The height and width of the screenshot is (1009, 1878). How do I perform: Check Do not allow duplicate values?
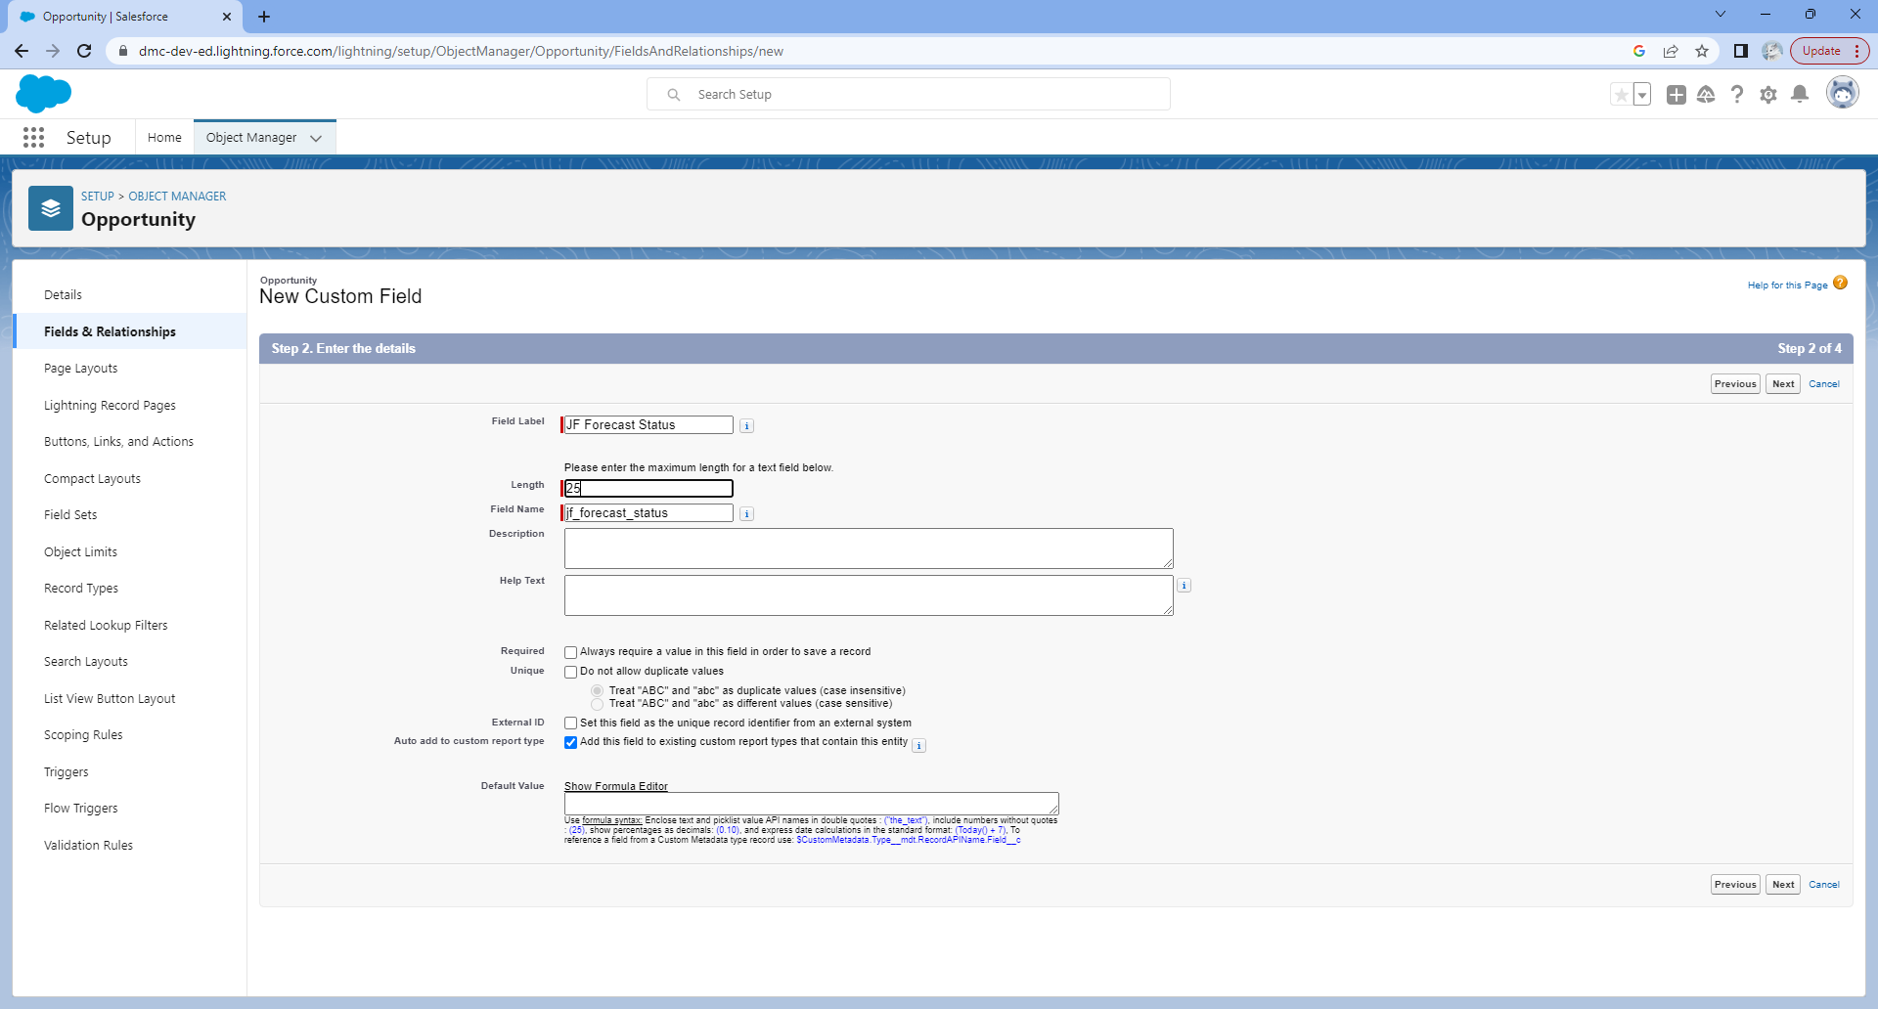[570, 672]
